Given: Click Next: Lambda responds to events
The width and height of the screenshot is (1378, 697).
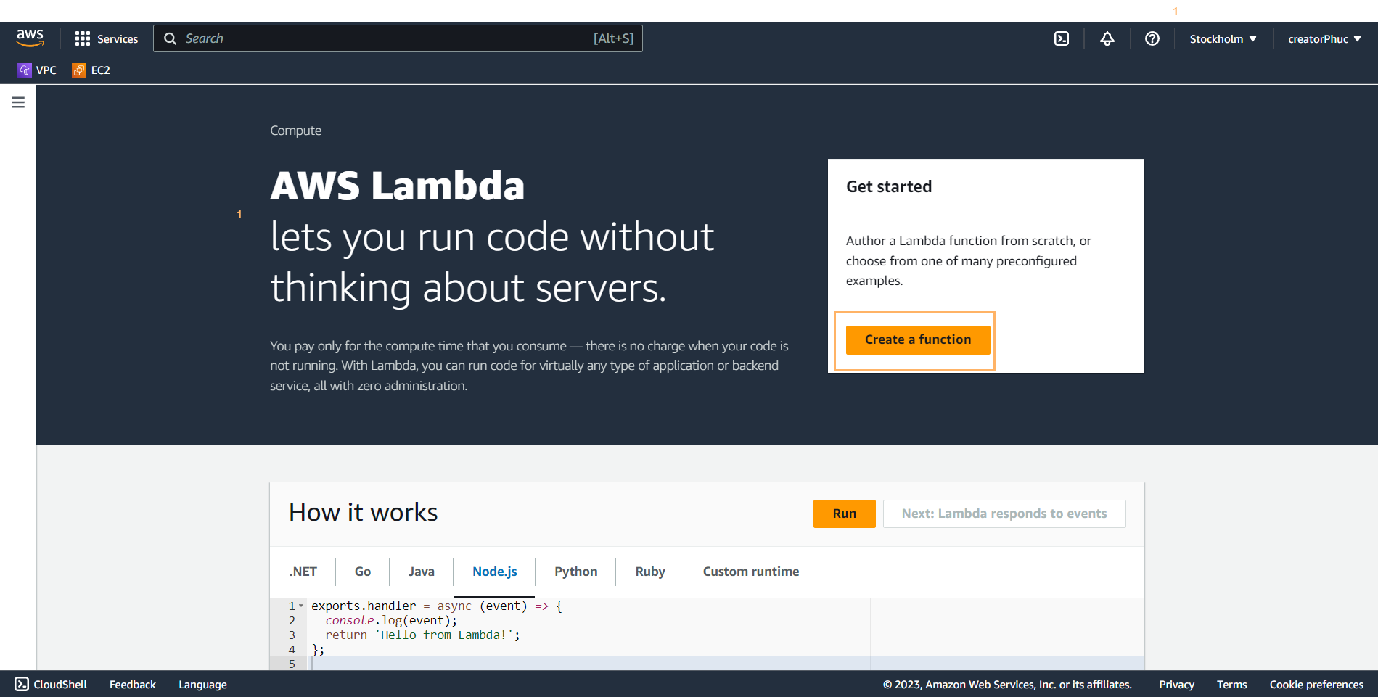Looking at the screenshot, I should pos(1004,514).
